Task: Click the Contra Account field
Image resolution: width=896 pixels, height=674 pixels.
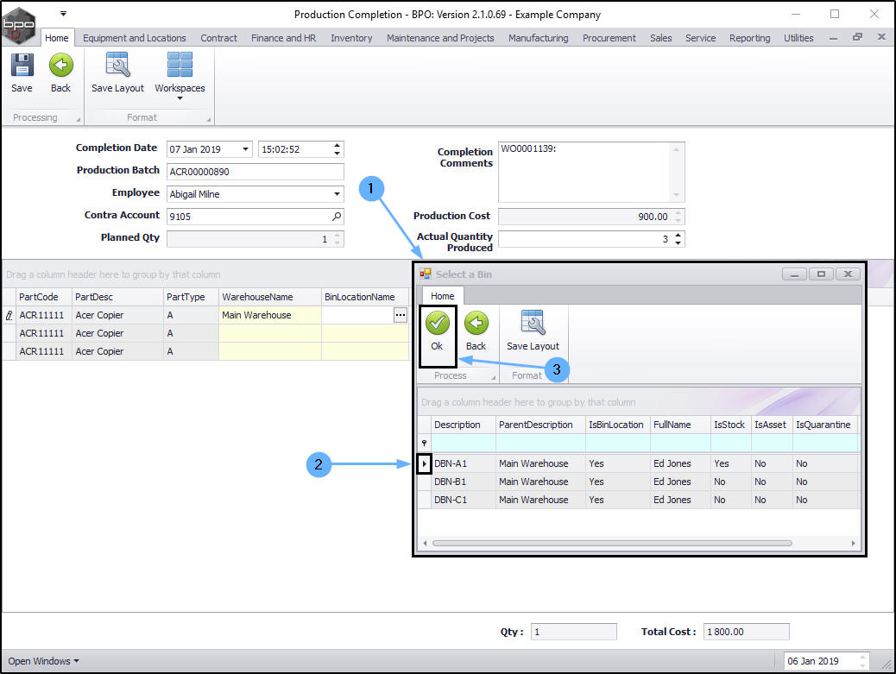Action: click(x=255, y=217)
